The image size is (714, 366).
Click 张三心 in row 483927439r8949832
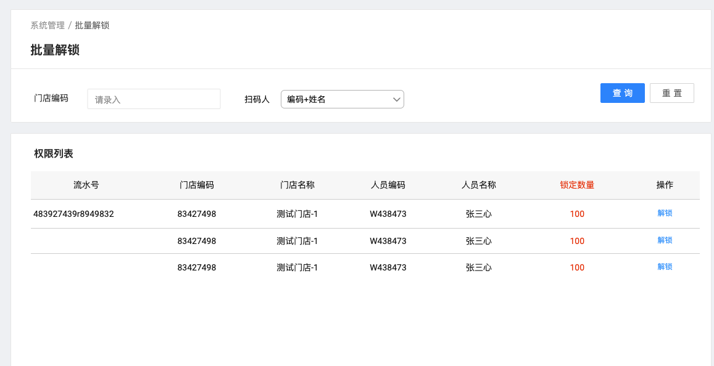tap(479, 214)
